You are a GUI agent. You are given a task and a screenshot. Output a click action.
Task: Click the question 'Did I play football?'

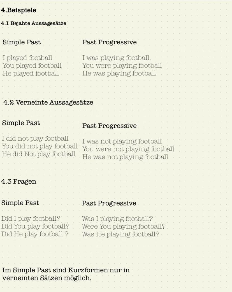tap(31, 218)
